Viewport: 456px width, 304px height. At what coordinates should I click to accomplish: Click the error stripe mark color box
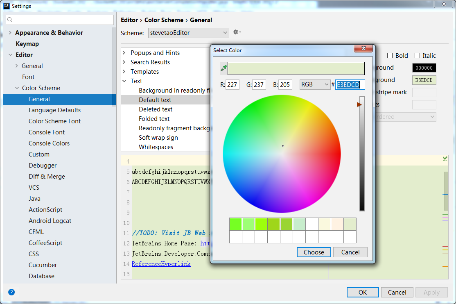(x=424, y=92)
